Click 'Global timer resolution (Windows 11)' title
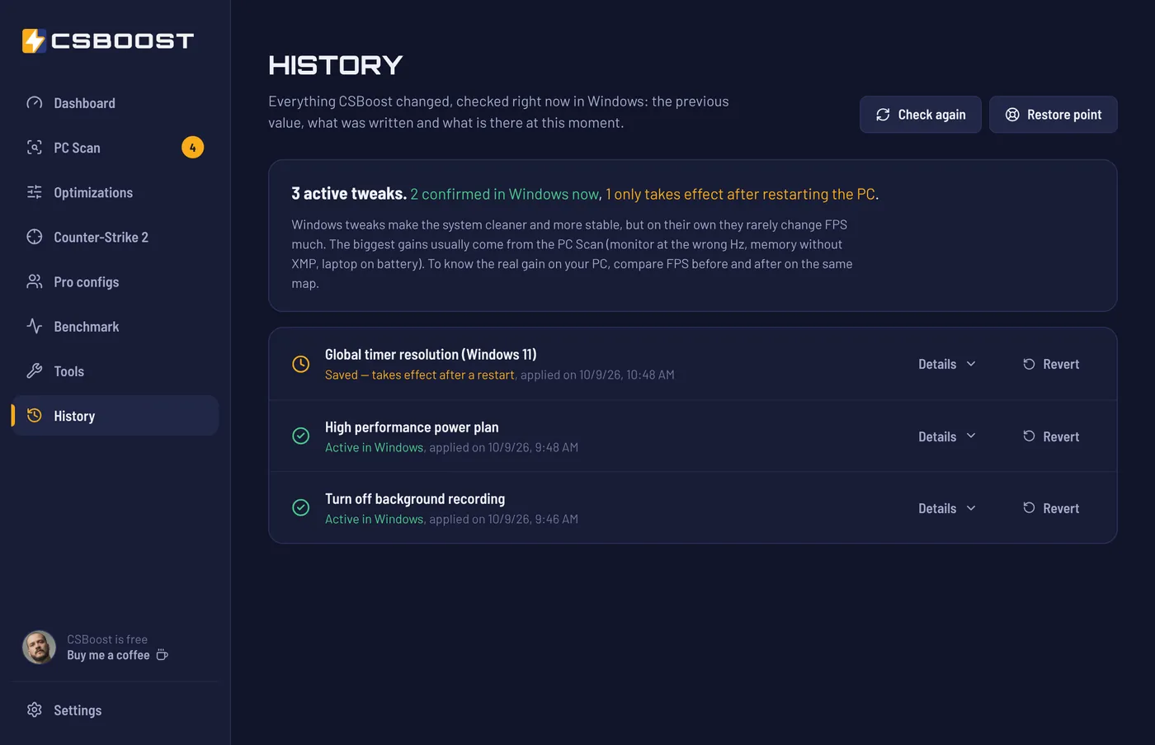1155x745 pixels. [431, 354]
